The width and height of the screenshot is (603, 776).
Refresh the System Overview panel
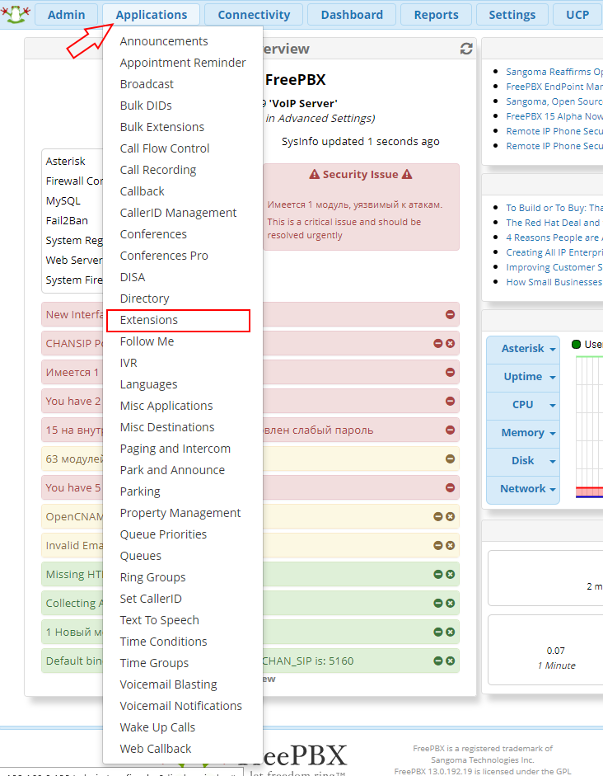click(x=466, y=49)
